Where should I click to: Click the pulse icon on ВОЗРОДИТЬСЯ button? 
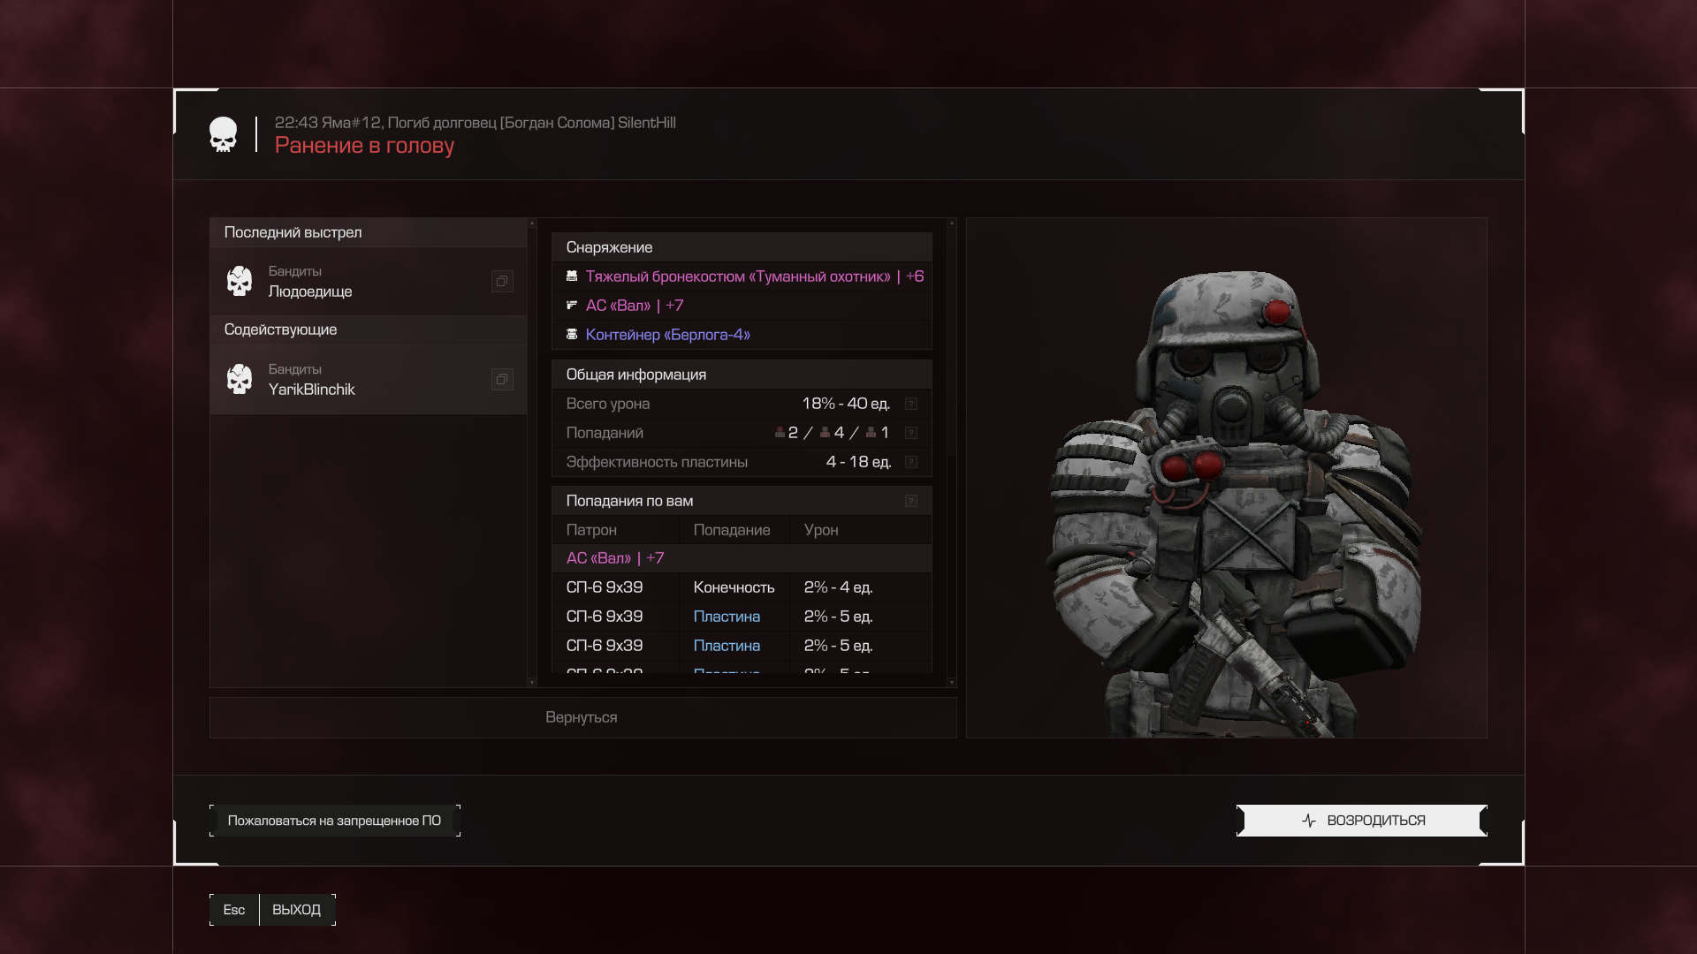click(1309, 821)
